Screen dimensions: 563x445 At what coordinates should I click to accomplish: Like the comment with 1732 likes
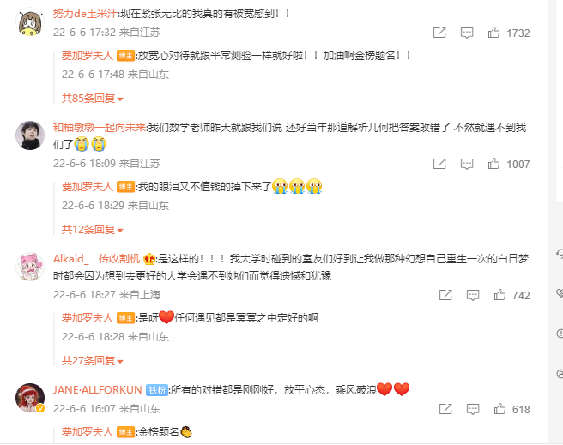click(493, 33)
